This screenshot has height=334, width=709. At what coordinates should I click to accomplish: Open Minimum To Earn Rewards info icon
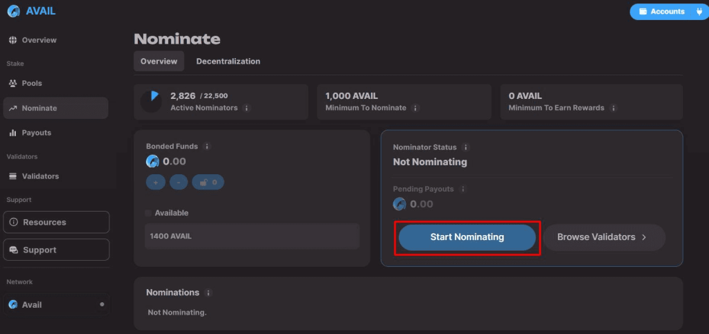(613, 109)
